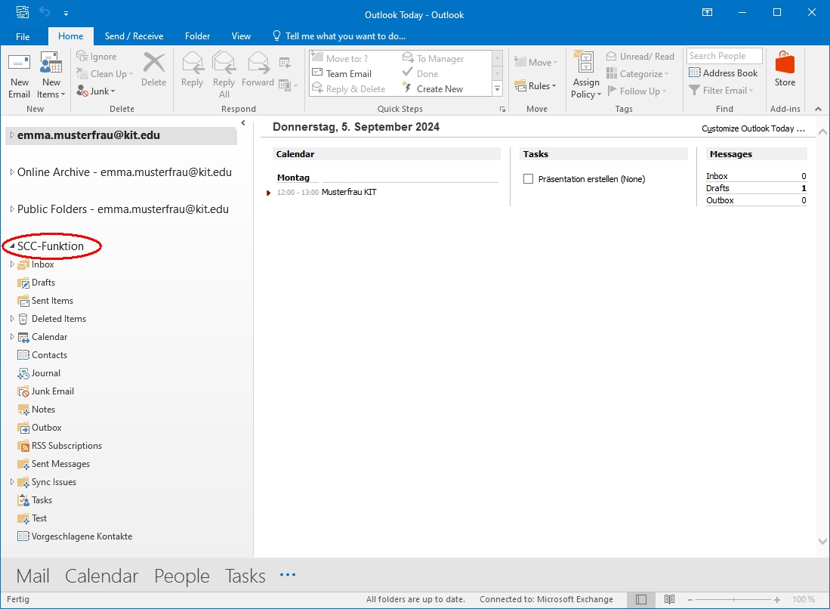Expand the Sync Issues folder arrow
The image size is (830, 609).
pyautogui.click(x=12, y=482)
